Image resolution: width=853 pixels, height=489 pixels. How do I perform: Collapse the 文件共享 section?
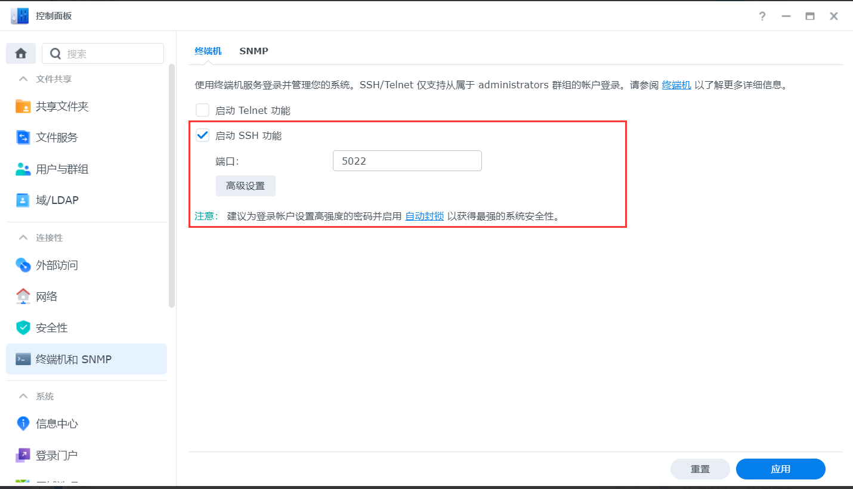tap(23, 79)
